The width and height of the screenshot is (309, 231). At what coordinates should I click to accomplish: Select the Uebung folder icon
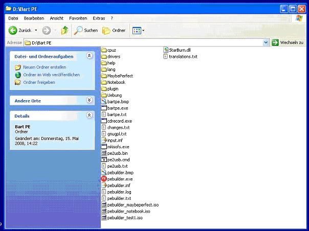pos(104,96)
